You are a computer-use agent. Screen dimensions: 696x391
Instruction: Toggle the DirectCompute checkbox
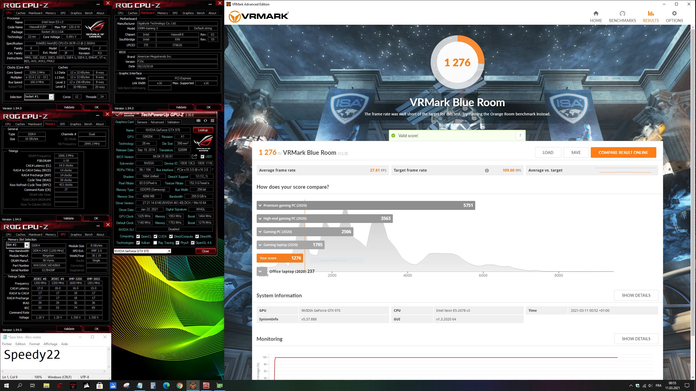click(x=171, y=236)
